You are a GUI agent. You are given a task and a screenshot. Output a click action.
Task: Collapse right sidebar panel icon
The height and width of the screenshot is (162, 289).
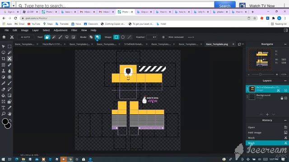tap(285, 30)
